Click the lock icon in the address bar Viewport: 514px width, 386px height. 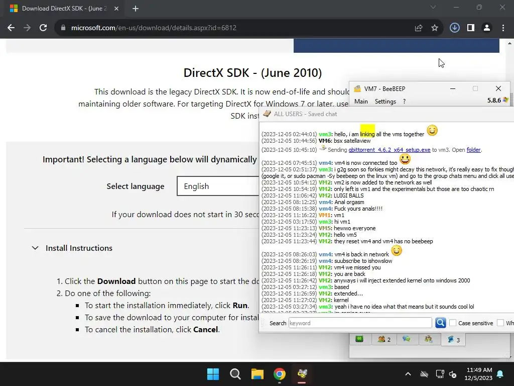pyautogui.click(x=63, y=28)
